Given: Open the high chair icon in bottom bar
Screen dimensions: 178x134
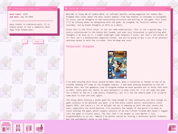Looking at the screenshot, I should [x=18, y=128].
